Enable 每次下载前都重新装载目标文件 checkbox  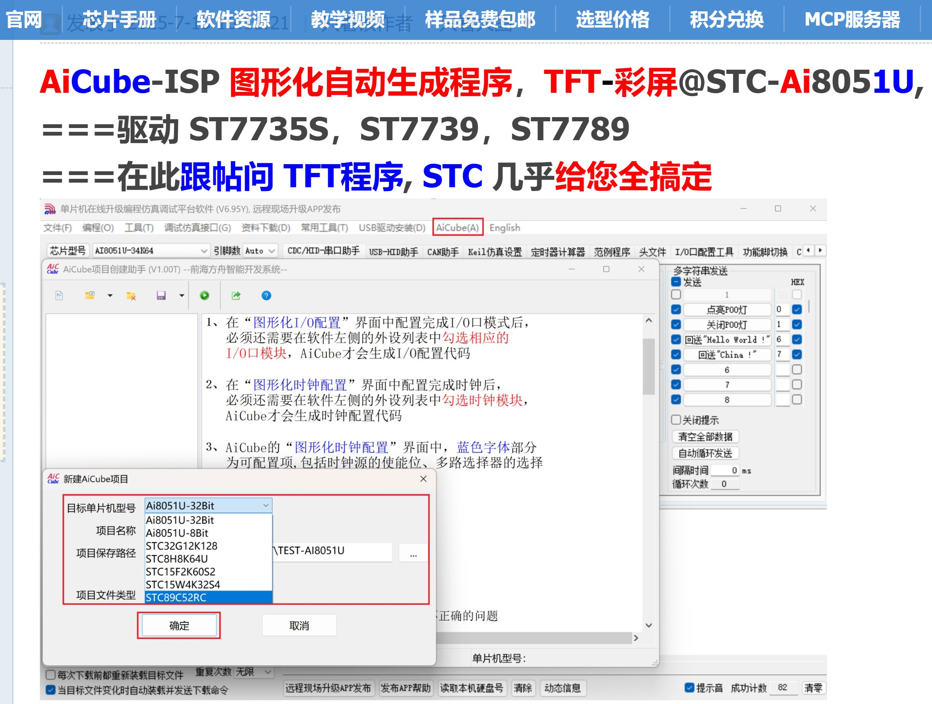(50, 675)
